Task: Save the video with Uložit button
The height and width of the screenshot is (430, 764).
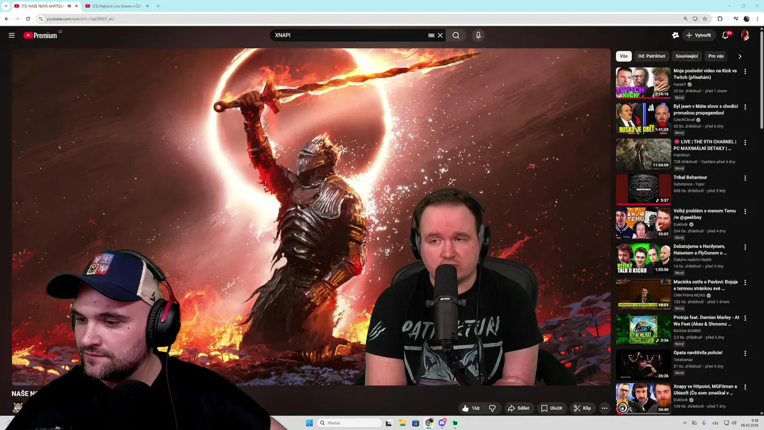Action: coord(552,408)
